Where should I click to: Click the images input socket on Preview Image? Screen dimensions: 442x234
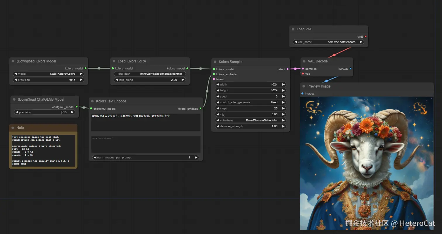click(x=302, y=94)
